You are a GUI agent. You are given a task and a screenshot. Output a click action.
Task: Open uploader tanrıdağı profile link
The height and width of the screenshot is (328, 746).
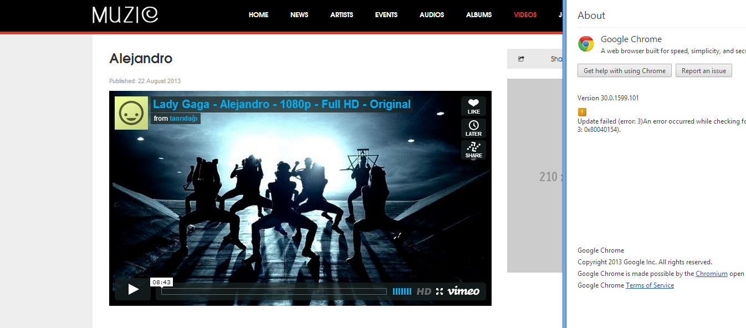[183, 119]
